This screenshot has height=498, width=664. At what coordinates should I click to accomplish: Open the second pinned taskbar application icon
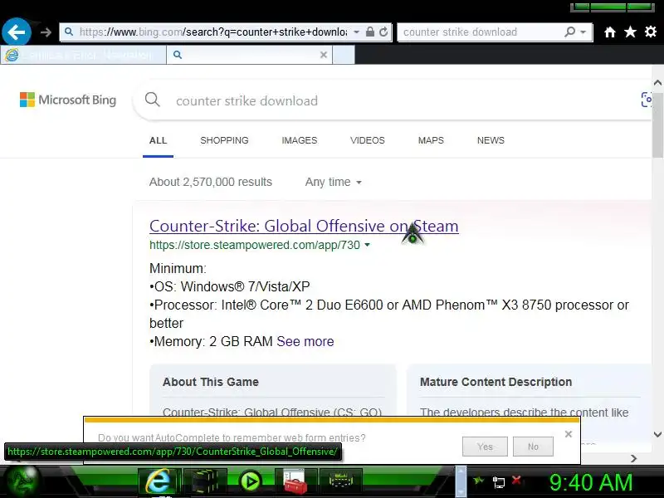click(205, 482)
